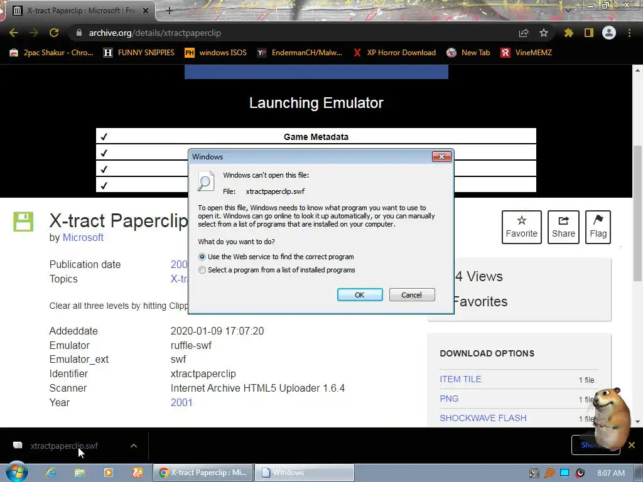
Task: Click the magnifier tray icon
Action: point(549,473)
